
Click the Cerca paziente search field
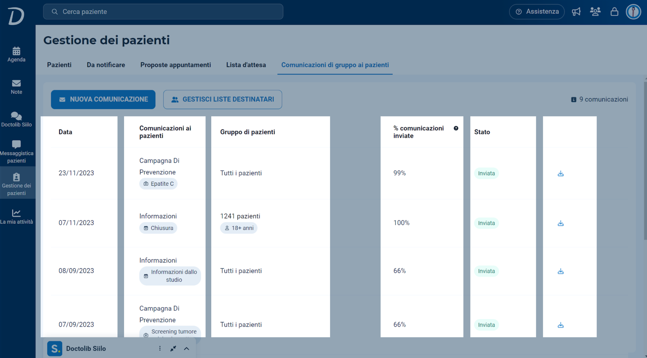coord(163,12)
